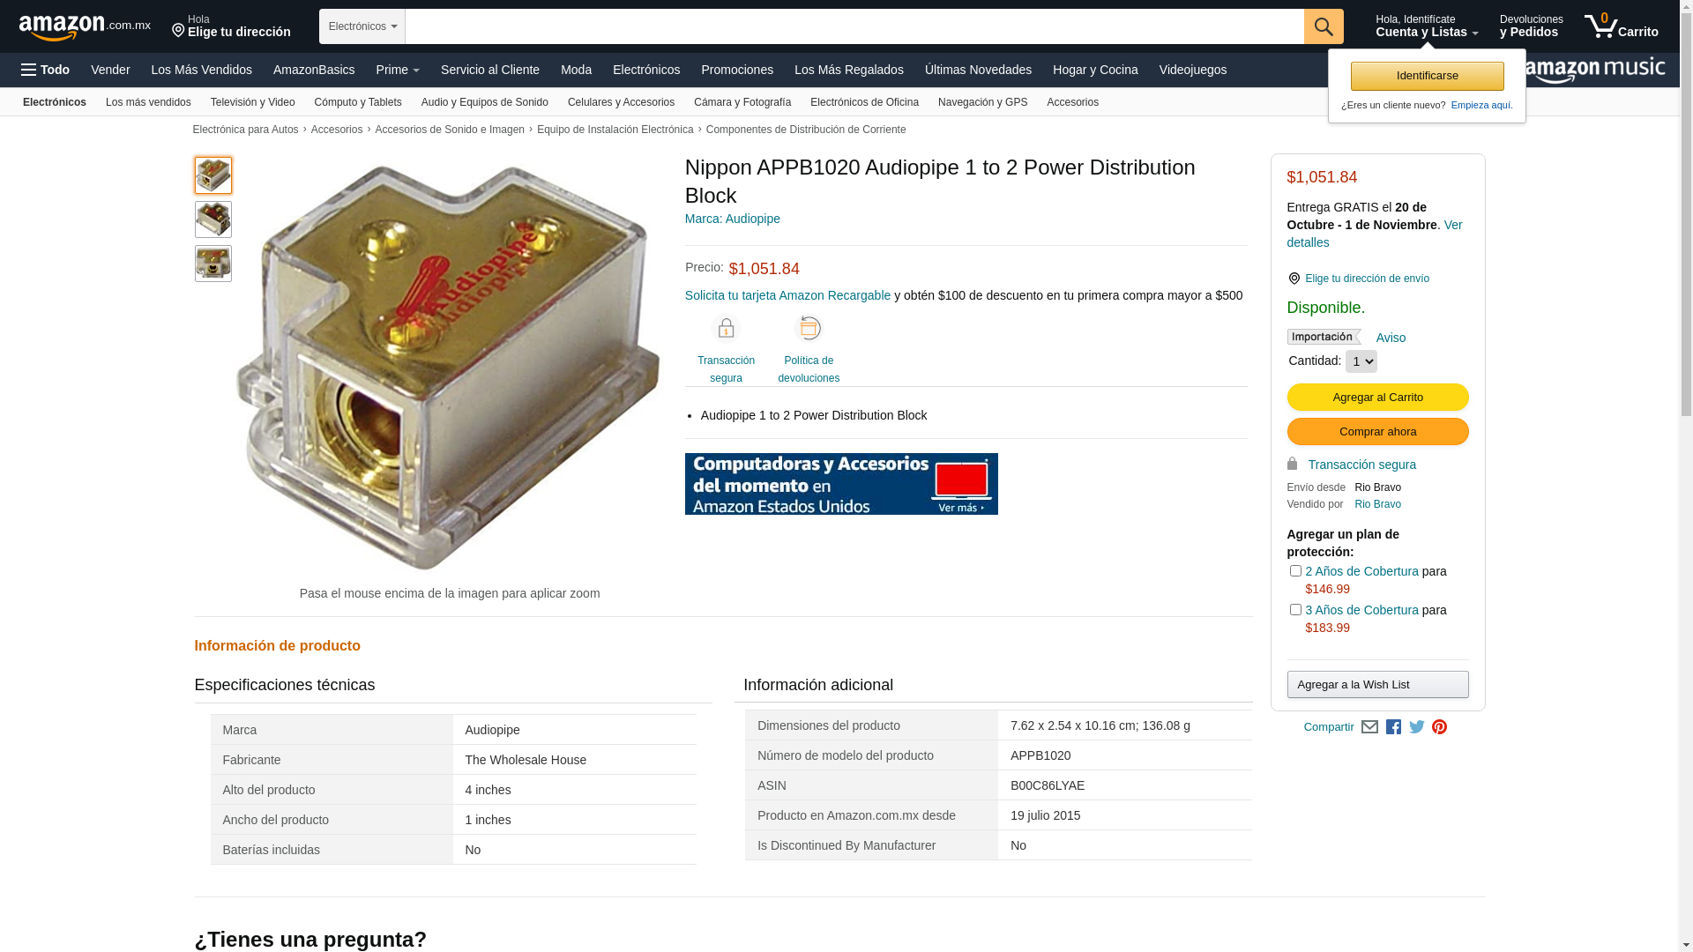Share product via email envelope icon
The image size is (1693, 952).
(x=1369, y=727)
